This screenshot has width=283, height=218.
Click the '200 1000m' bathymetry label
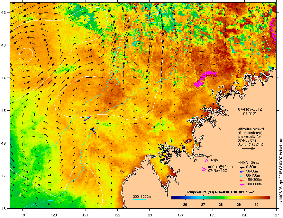click(142, 197)
